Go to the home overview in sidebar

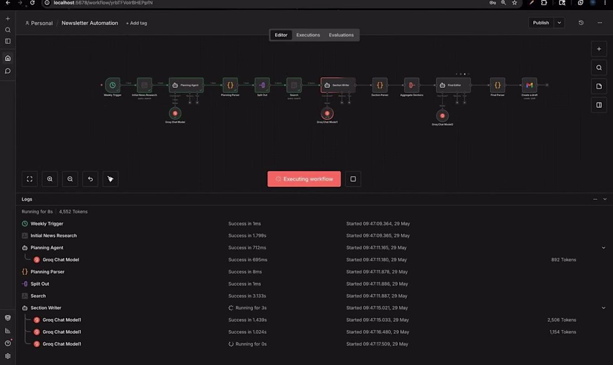(x=8, y=58)
